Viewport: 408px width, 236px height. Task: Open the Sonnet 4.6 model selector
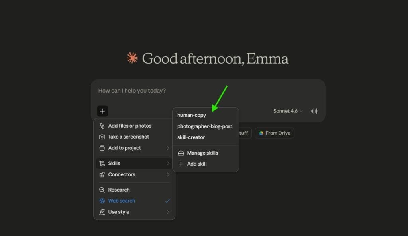point(288,111)
